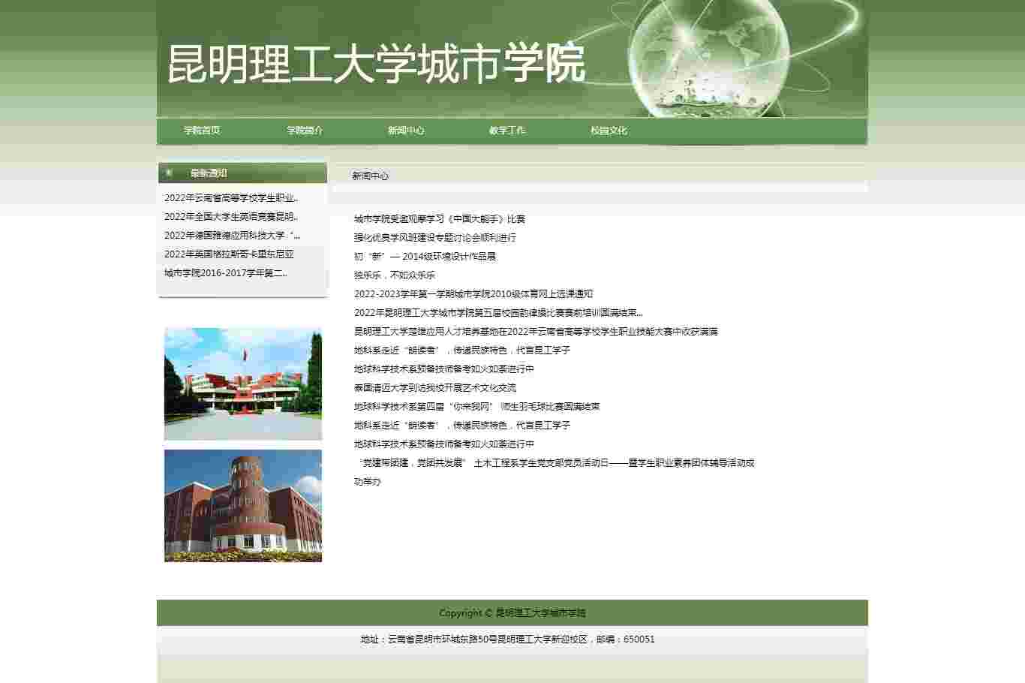This screenshot has height=683, width=1025.
Task: Open news 强化优良学风班建设专题讨论会顺利进行
Action: click(x=435, y=238)
